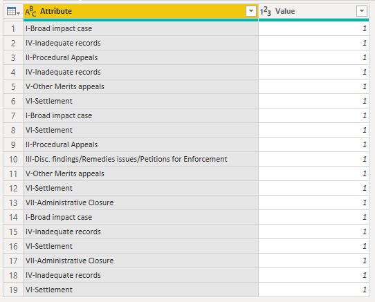The image size is (375, 302).
Task: Select row 2 'IV-Inadequate records' cell
Action: [x=141, y=43]
